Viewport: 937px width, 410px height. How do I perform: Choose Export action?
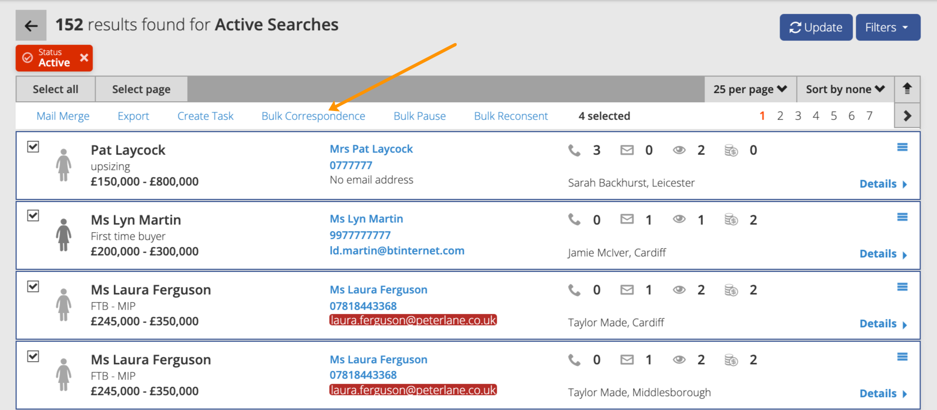click(x=133, y=116)
